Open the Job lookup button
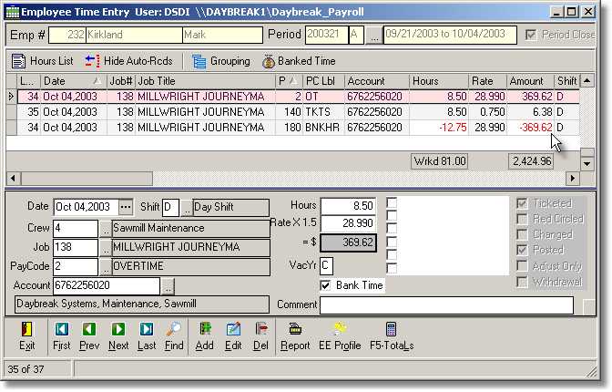 tap(105, 248)
